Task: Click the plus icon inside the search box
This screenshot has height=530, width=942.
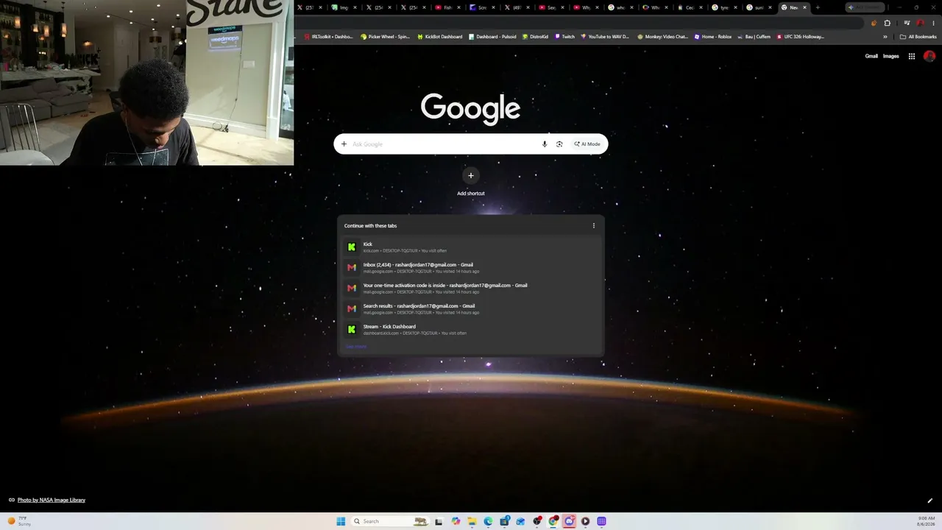Action: coord(344,144)
